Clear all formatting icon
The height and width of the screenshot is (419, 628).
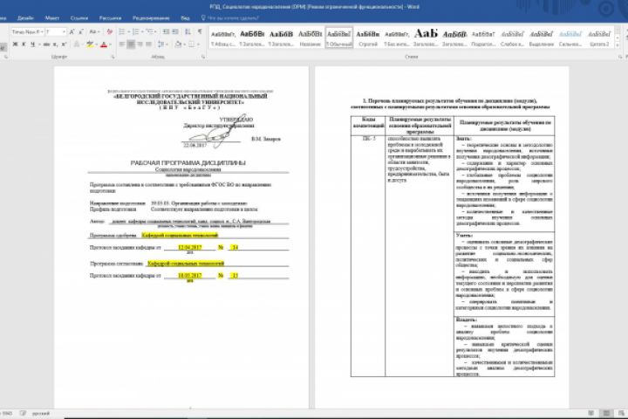(x=109, y=31)
